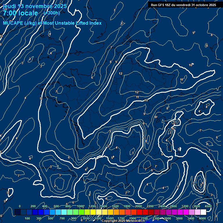The height and width of the screenshot is (223, 223).
Task: Select the white swatch ending the MUCAPE legend
Action: click(x=203, y=212)
